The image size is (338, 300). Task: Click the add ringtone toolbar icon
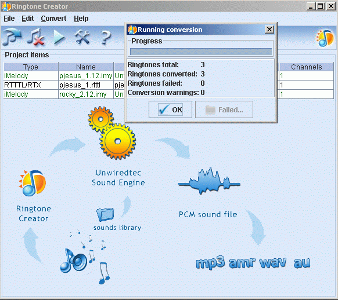click(12, 36)
